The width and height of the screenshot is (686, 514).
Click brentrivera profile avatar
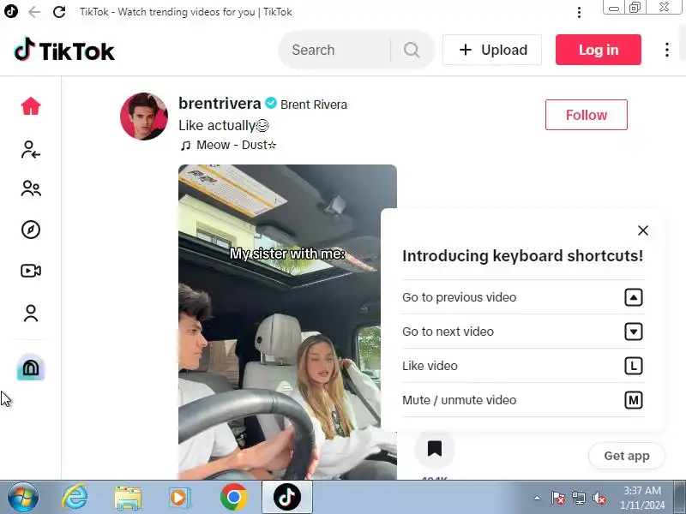point(144,117)
